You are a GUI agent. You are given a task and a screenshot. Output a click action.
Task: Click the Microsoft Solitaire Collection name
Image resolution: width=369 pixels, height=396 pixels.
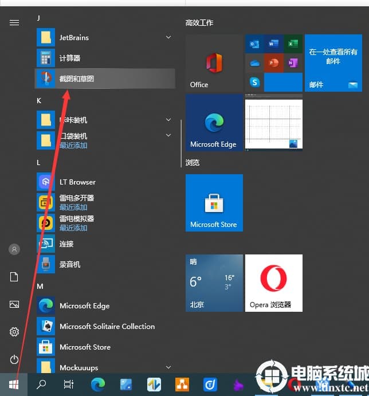[x=107, y=327]
